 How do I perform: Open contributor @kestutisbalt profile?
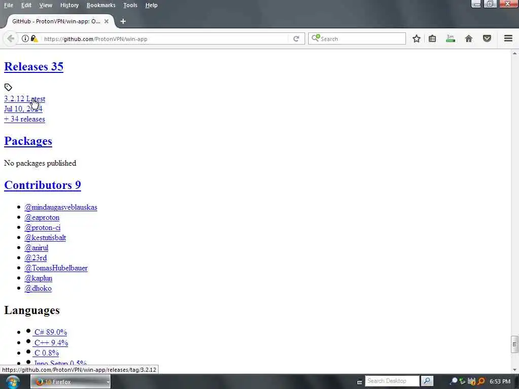tap(45, 238)
